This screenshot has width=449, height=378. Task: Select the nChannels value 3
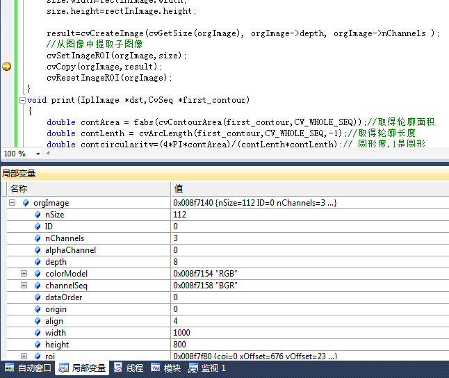point(175,238)
